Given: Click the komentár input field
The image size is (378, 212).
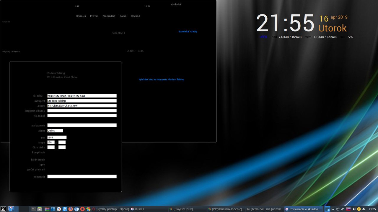Looking at the screenshot, I should (x=82, y=176).
